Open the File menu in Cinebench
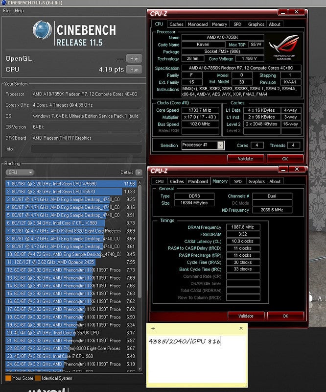 tap(6, 10)
